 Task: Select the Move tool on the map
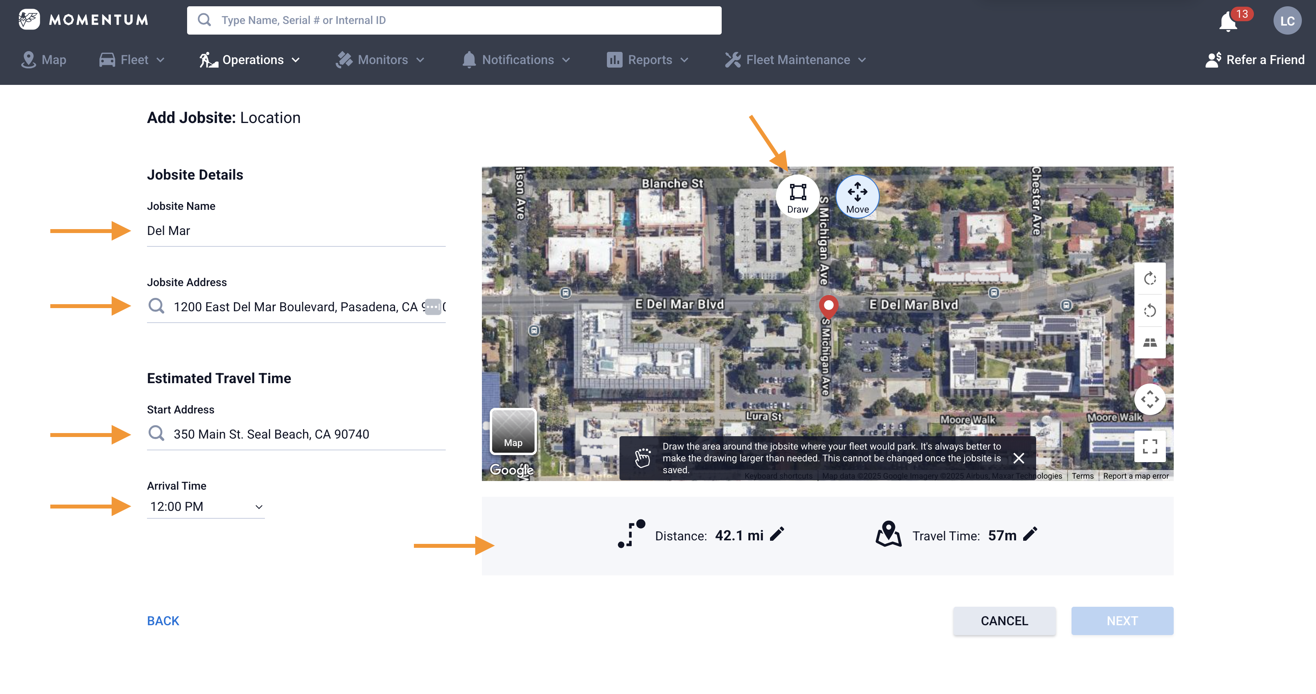[857, 196]
